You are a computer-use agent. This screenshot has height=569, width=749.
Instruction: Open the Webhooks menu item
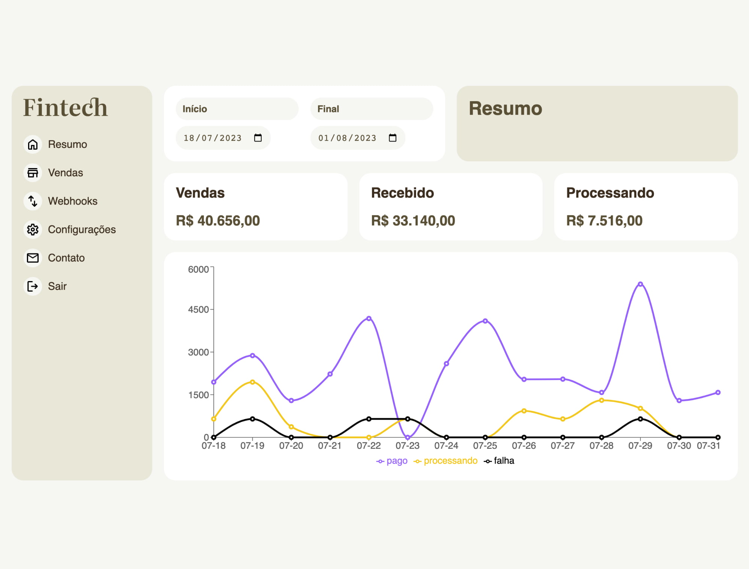pyautogui.click(x=73, y=201)
